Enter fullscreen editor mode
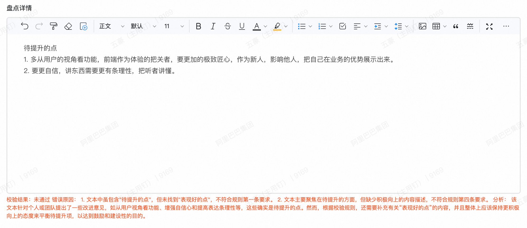Viewport: 527px width, 228px height. click(489, 26)
